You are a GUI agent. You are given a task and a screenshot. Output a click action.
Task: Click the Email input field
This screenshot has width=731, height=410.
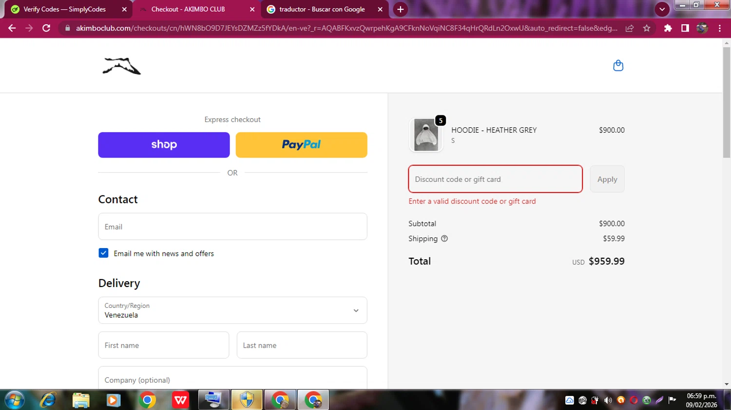click(x=232, y=227)
